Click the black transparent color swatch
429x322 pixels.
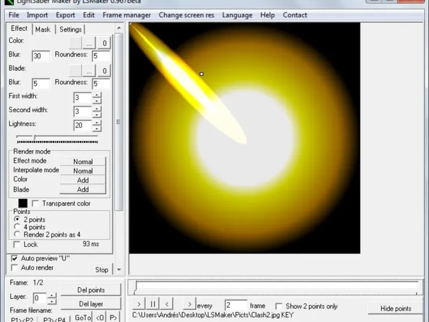click(23, 203)
